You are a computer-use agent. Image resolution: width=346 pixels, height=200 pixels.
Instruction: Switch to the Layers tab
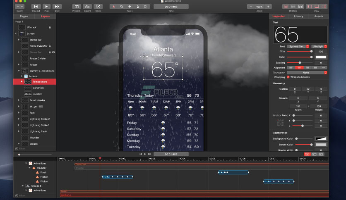coord(45,16)
